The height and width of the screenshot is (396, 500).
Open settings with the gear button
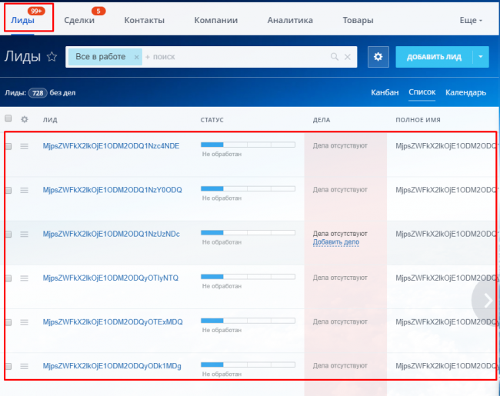pyautogui.click(x=377, y=56)
